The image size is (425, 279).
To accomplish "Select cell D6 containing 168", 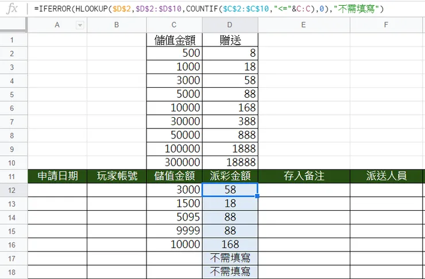I will click(x=230, y=108).
